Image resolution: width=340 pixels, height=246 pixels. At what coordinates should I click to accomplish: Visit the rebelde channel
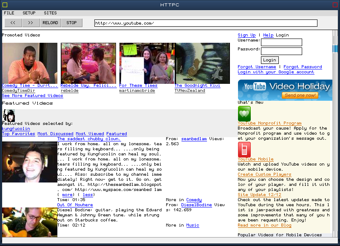pos(70,91)
